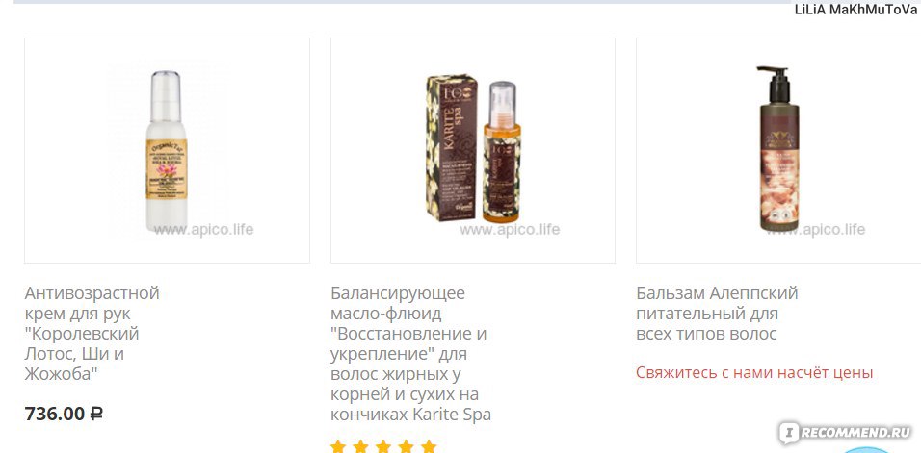Viewport: 921px width, 453px height.
Task: Click the Karite Spa cardboard box picture
Action: [x=452, y=147]
